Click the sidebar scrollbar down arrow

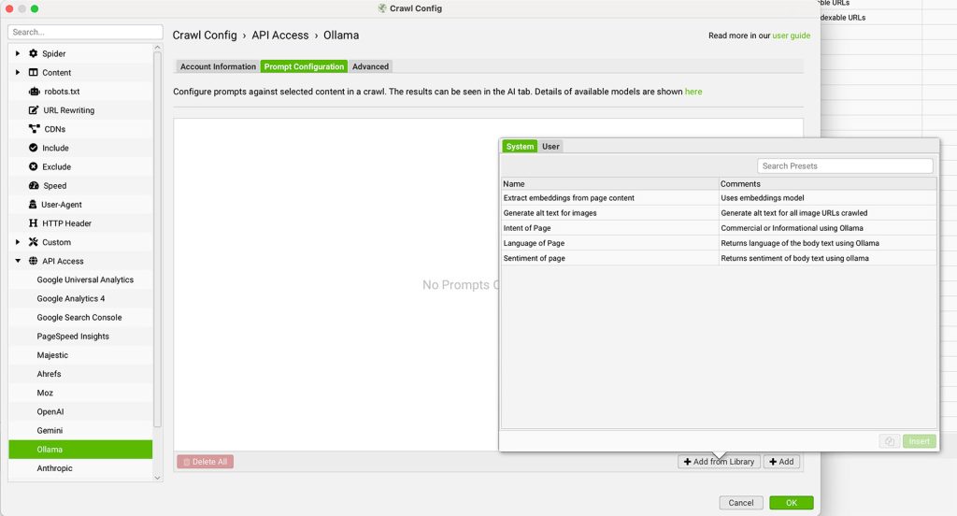click(x=157, y=478)
